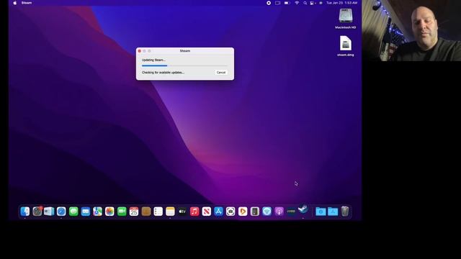Launch Safari from the Dock
Viewport: 461px width, 259px height.
click(x=61, y=211)
